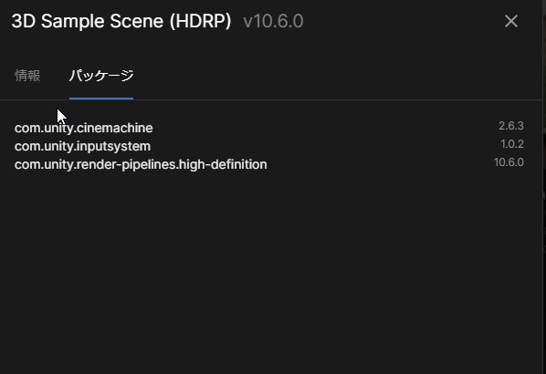Image resolution: width=546 pixels, height=374 pixels.
Task: Click the v10.6.0 template version label
Action: [x=273, y=21]
